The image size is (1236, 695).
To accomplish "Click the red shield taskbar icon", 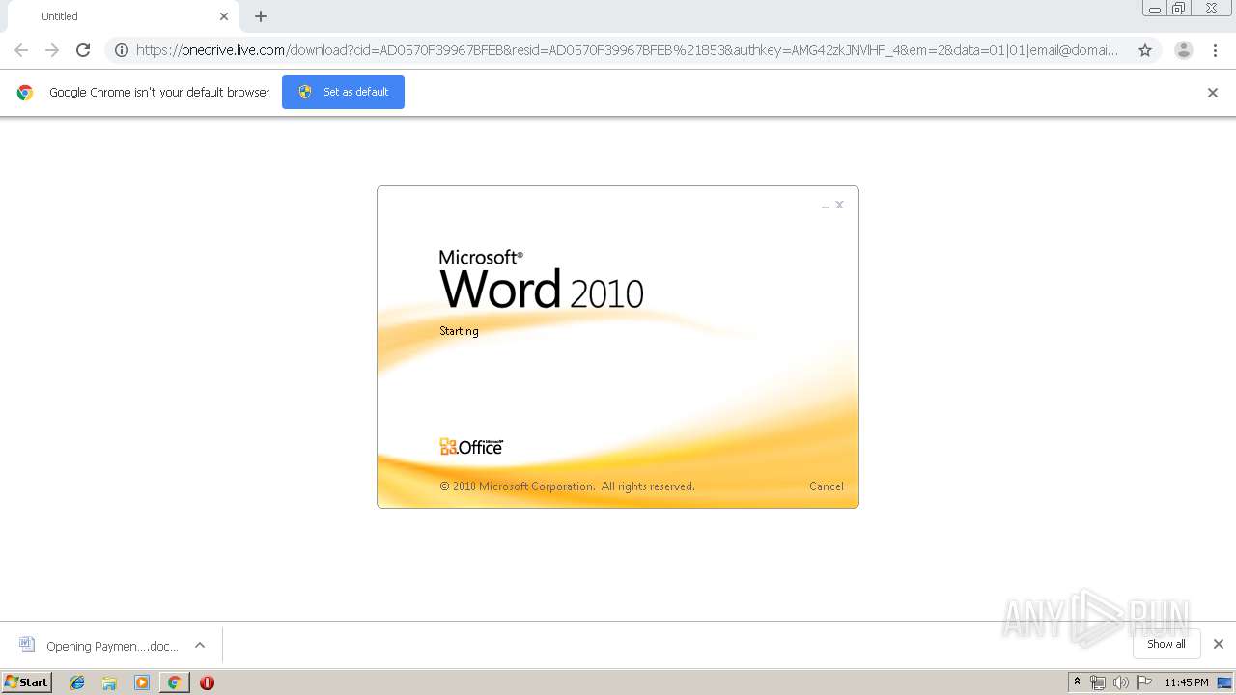I will pos(207,682).
